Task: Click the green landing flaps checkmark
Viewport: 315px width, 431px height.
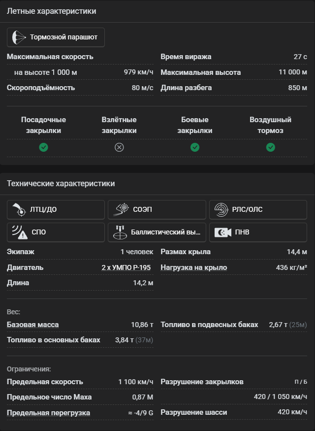Action: pos(43,147)
